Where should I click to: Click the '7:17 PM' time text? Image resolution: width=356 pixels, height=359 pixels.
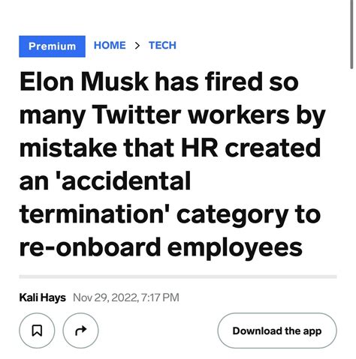tap(160, 298)
